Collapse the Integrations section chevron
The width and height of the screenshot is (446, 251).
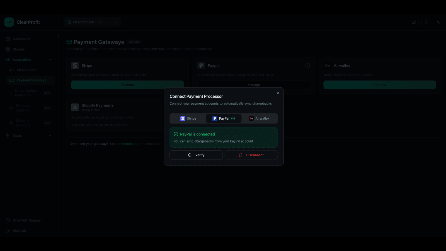point(50,60)
